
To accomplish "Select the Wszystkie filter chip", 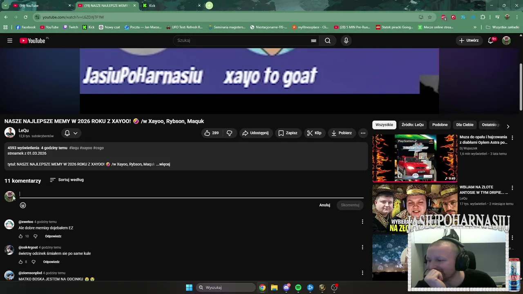I will tap(384, 125).
